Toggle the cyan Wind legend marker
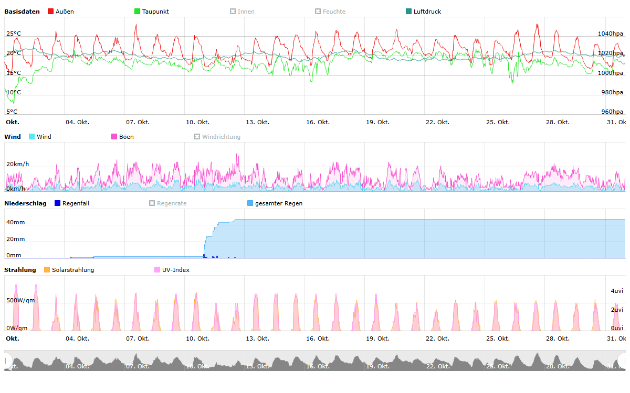 coord(32,137)
